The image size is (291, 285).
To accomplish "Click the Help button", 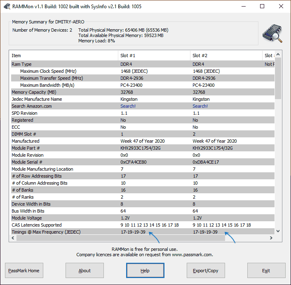I will 145,270.
